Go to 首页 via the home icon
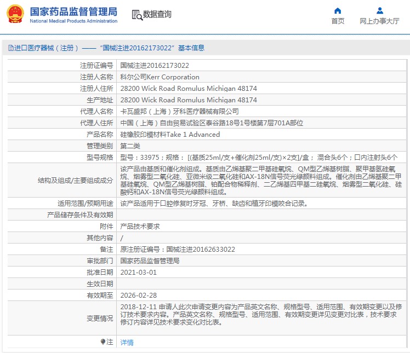Screen dimensions: 410x353 point(338,11)
